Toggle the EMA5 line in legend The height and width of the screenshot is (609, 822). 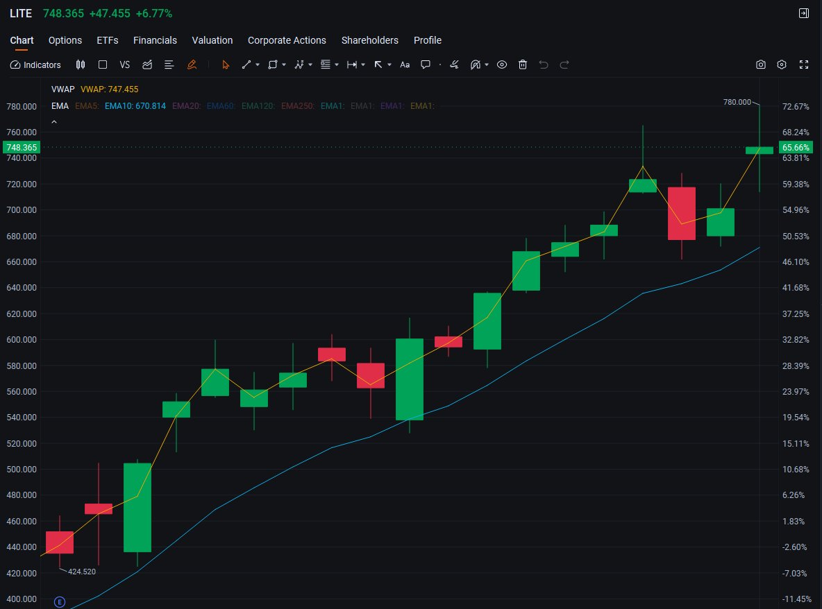(x=87, y=106)
